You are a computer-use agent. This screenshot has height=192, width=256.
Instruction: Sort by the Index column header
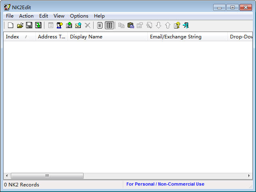(x=19, y=37)
